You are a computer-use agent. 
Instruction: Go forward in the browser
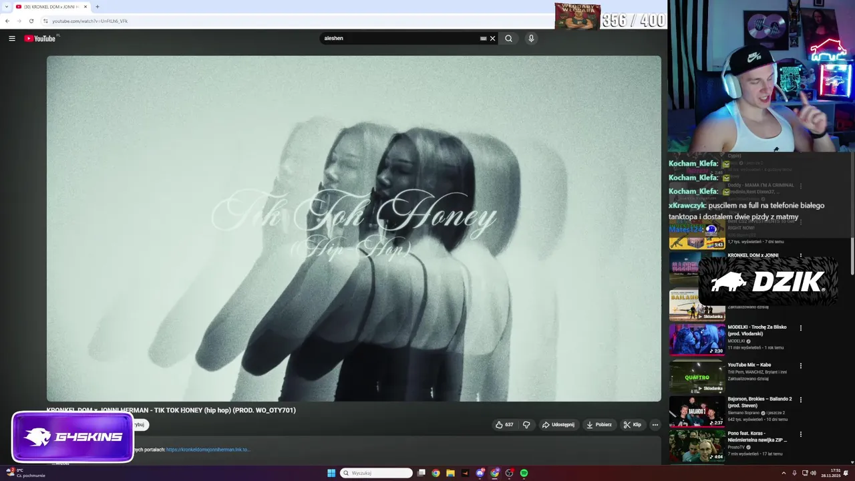point(19,21)
